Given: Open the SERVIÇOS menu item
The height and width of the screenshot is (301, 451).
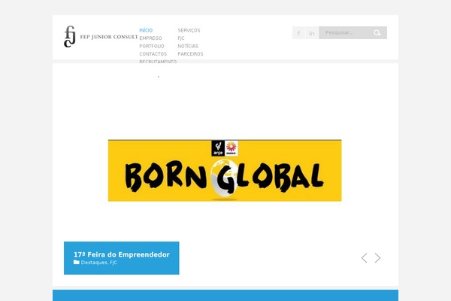Looking at the screenshot, I should [189, 30].
